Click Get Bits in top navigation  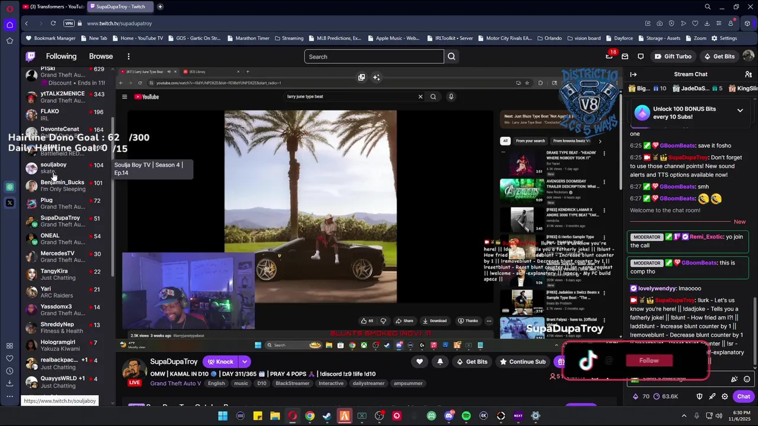point(719,56)
